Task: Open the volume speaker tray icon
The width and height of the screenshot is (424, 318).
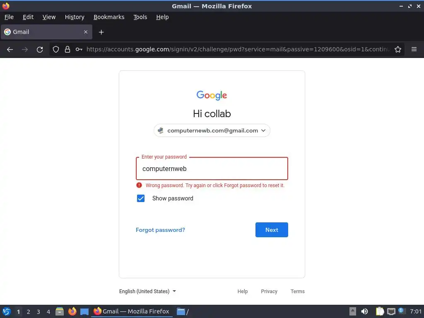Action: 364,311
